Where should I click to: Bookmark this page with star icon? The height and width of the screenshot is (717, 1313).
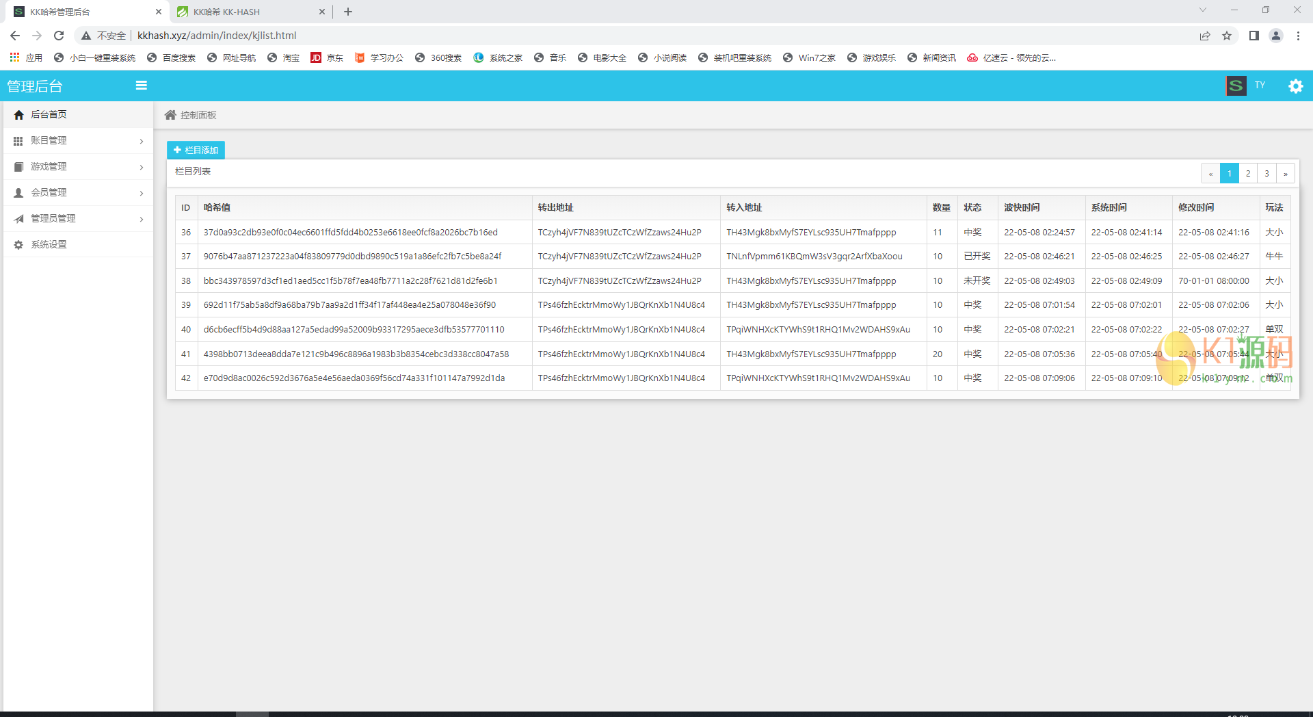coord(1227,36)
